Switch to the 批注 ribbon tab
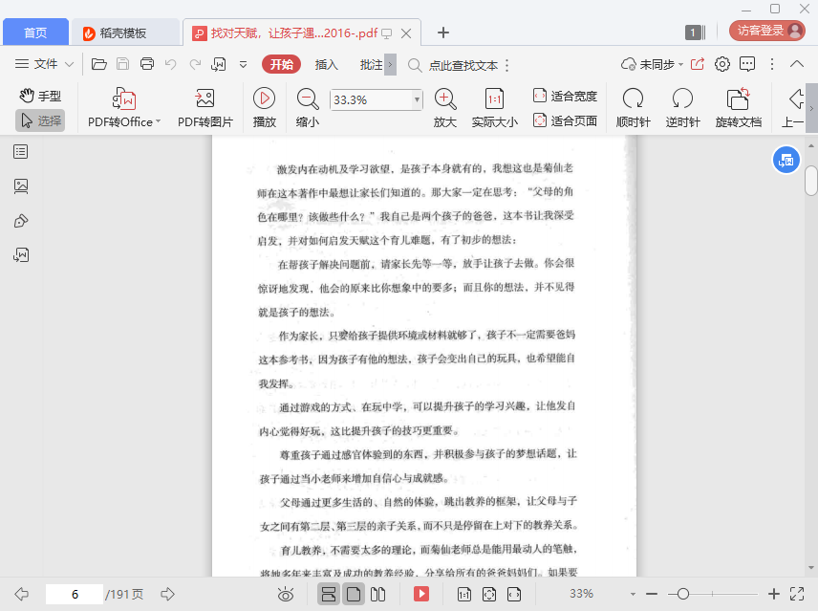The height and width of the screenshot is (611, 818). click(x=371, y=64)
